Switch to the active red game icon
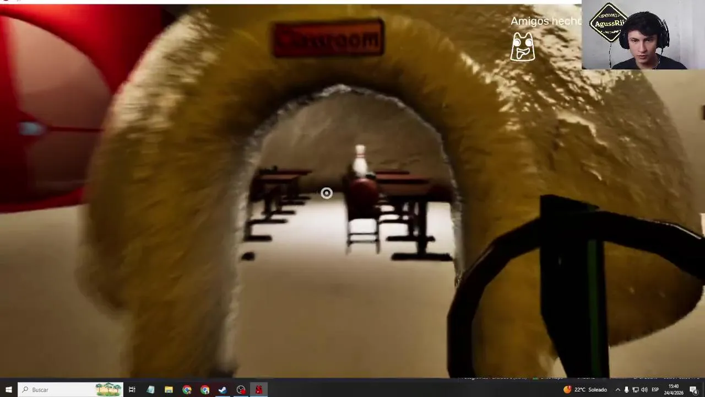 click(259, 390)
